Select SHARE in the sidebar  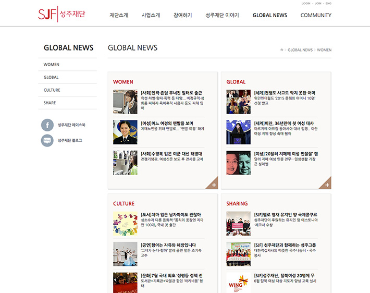(x=50, y=103)
